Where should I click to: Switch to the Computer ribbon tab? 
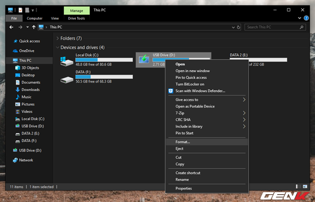(34, 18)
